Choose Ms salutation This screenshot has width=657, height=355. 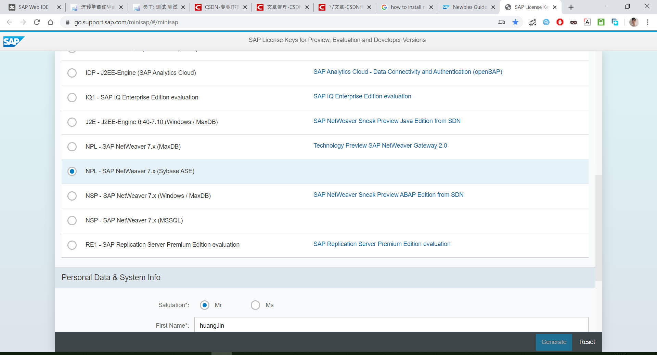coord(255,305)
